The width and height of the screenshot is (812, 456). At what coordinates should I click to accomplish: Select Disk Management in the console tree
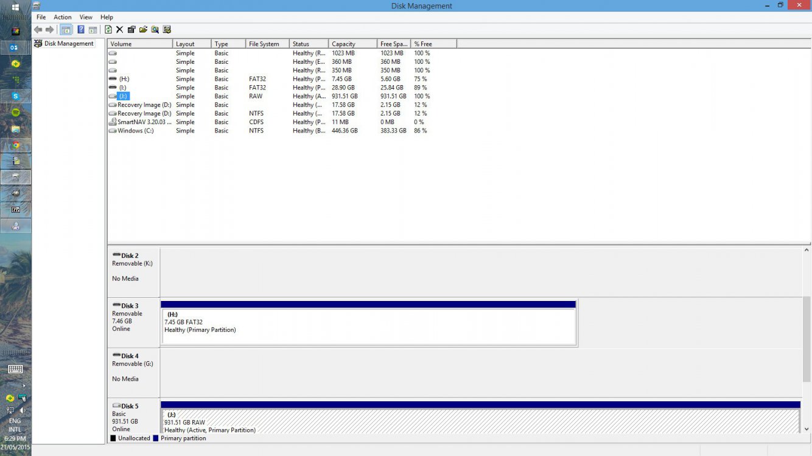pyautogui.click(x=64, y=44)
